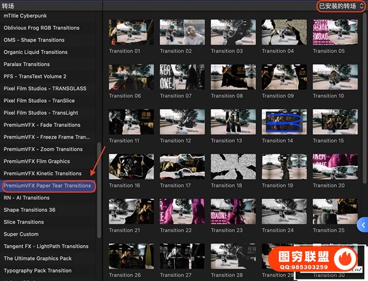The image size is (368, 281).
Task: Select PremiumVFX Paper Tear Transitions category
Action: coord(47,185)
